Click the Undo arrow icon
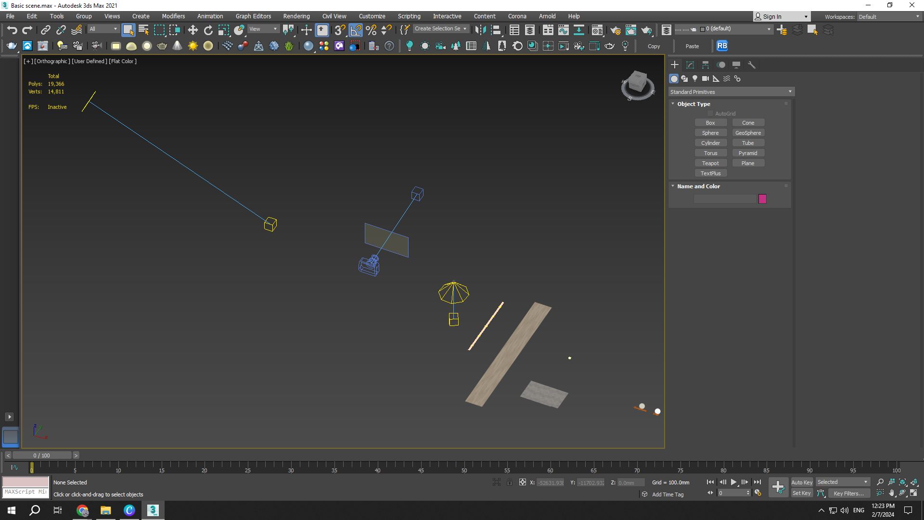 pos(12,30)
